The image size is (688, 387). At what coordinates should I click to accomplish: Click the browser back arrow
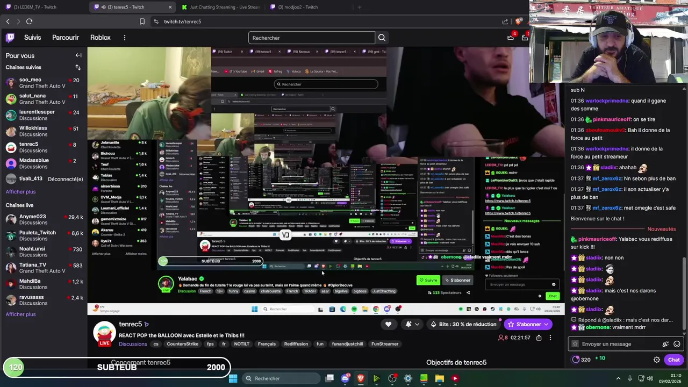(8, 21)
